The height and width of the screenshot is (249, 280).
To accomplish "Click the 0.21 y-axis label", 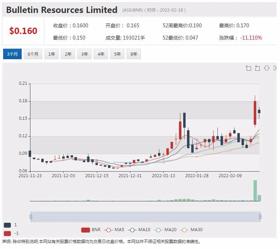I will 23,83.
